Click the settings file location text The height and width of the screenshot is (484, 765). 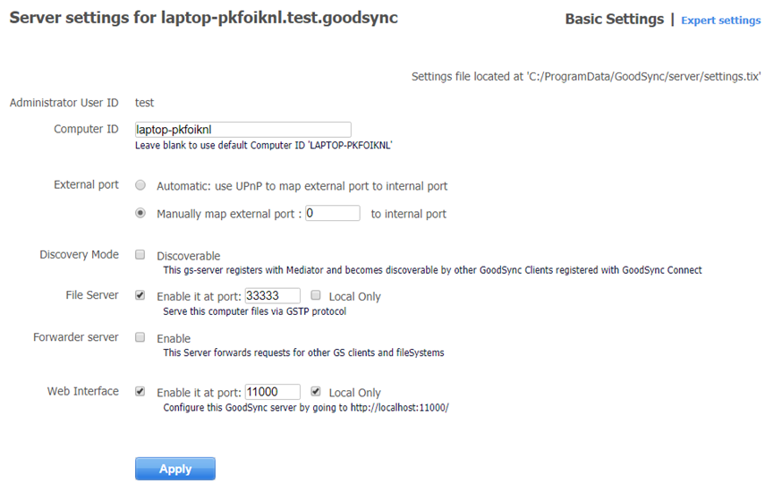586,77
